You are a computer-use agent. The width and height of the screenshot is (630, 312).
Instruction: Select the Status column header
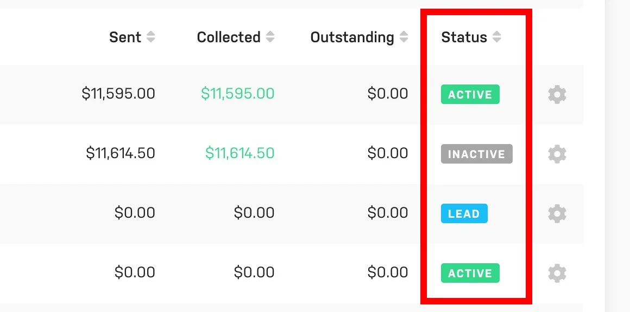click(x=464, y=37)
